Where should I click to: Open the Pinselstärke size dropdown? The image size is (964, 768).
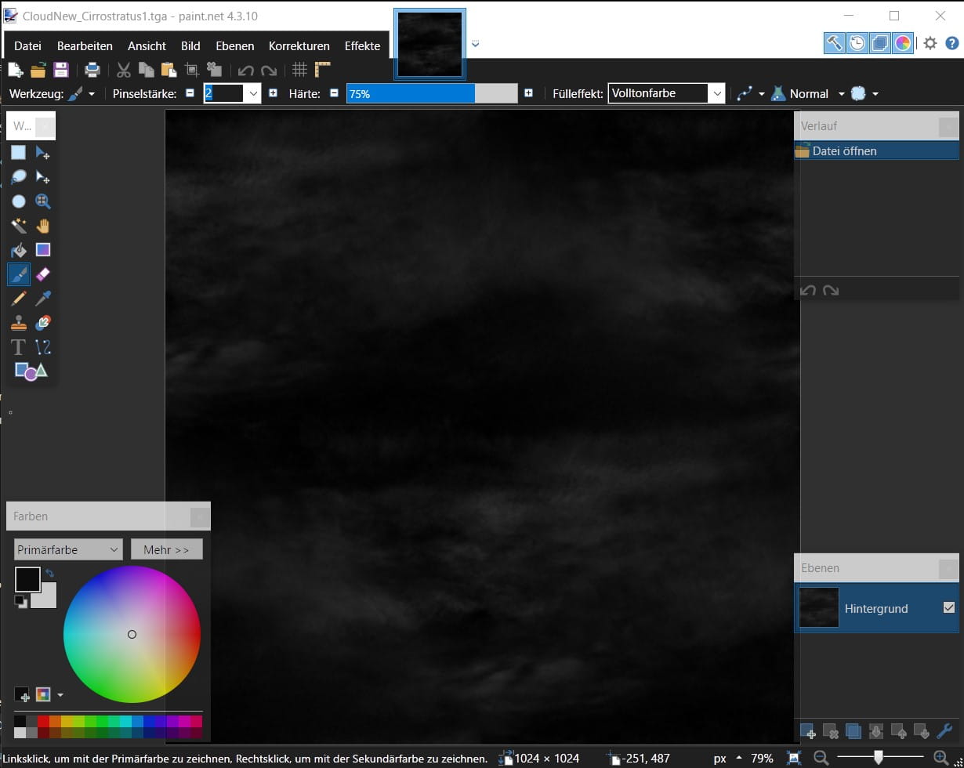point(252,93)
